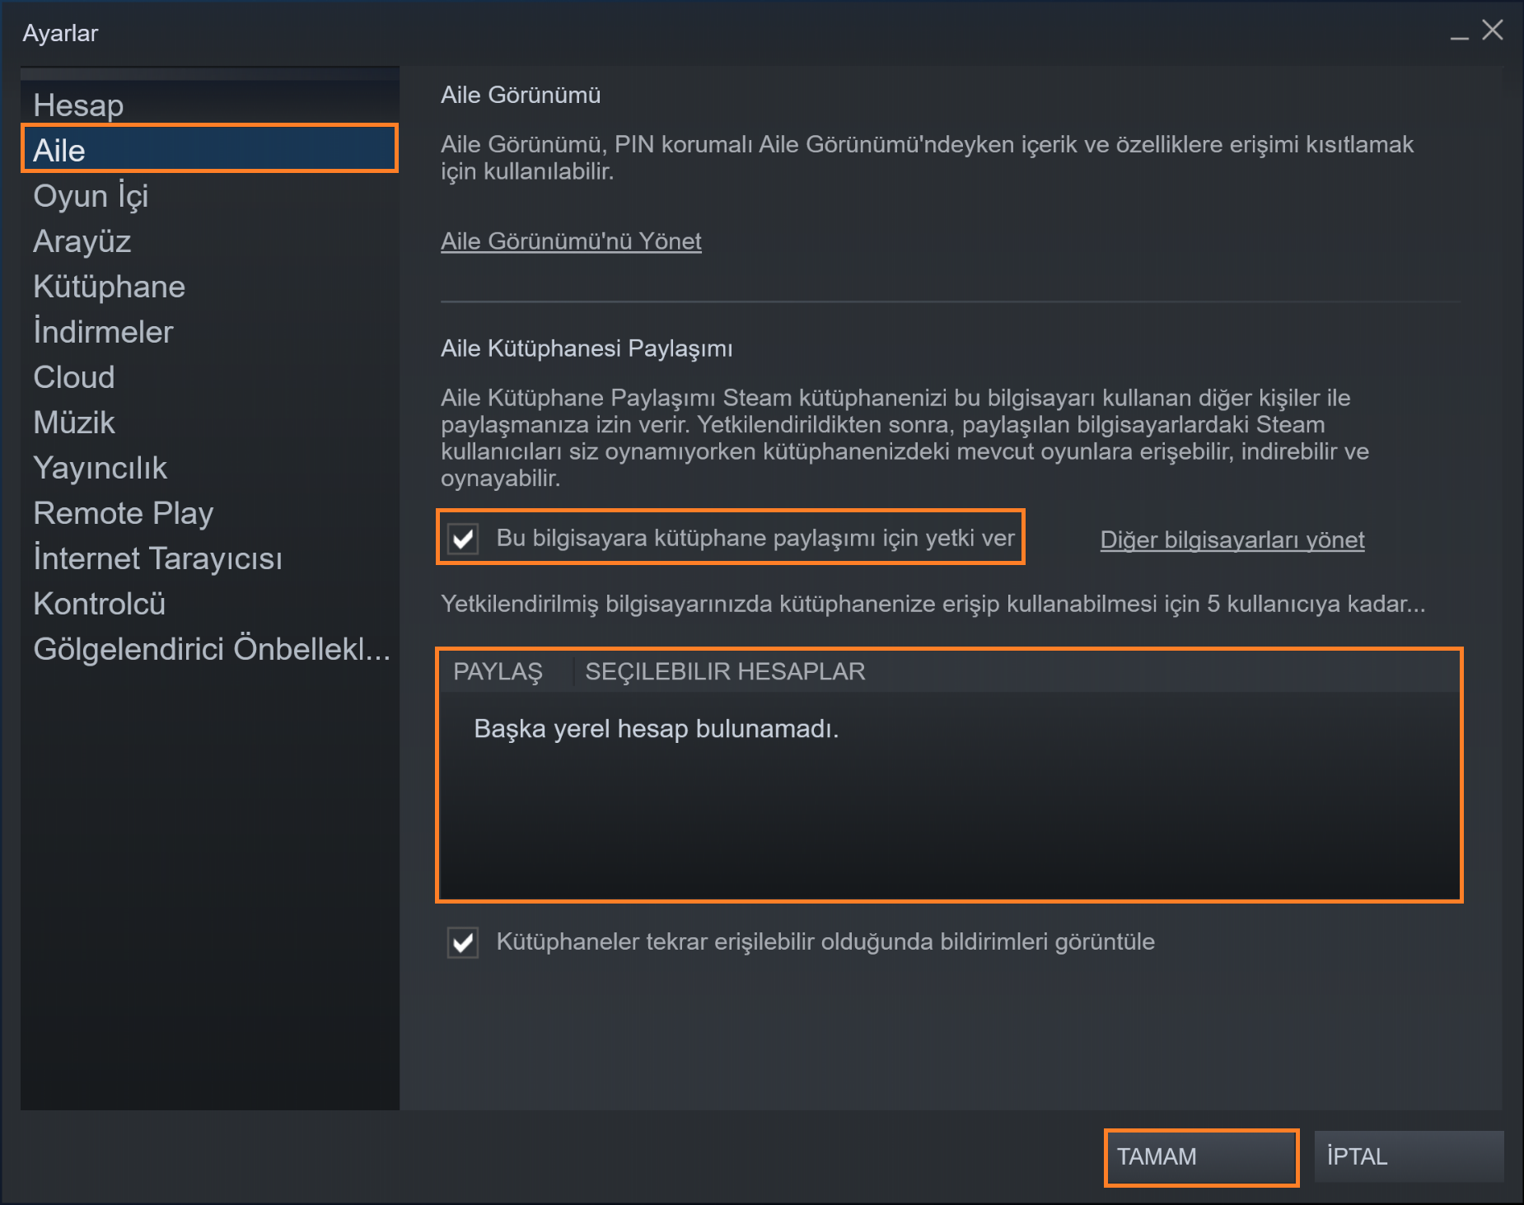Open the Cloud settings section

(73, 376)
